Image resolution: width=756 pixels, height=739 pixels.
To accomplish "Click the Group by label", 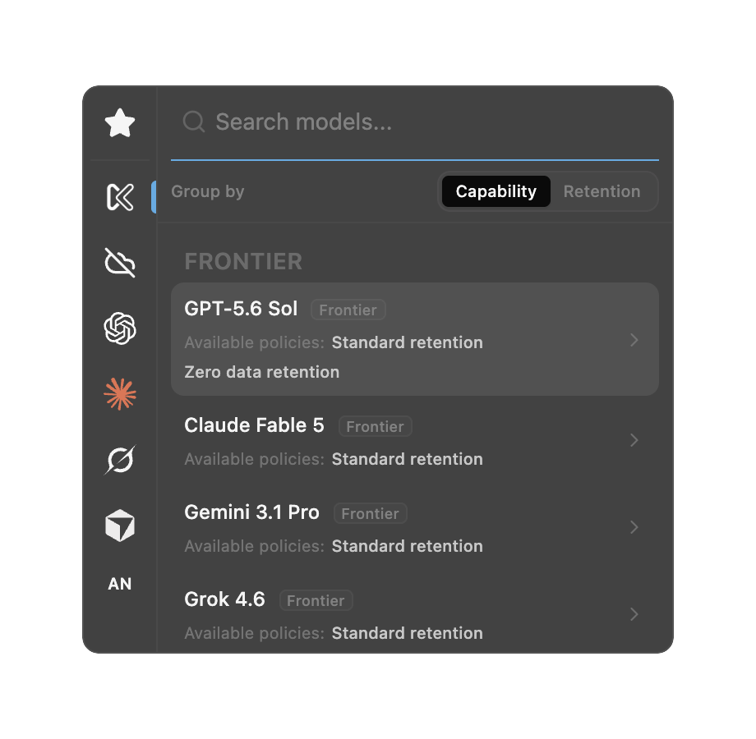I will coord(208,191).
